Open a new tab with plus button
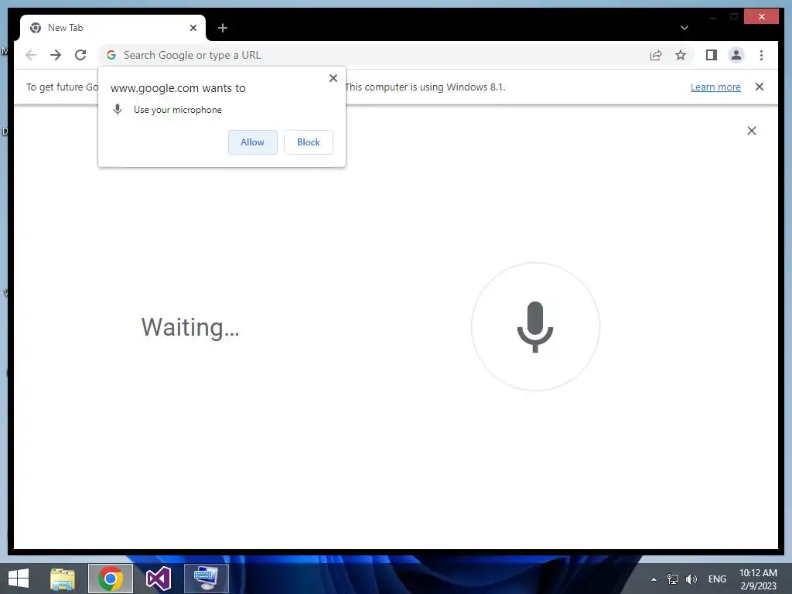Viewport: 792px width, 594px height. tap(222, 28)
